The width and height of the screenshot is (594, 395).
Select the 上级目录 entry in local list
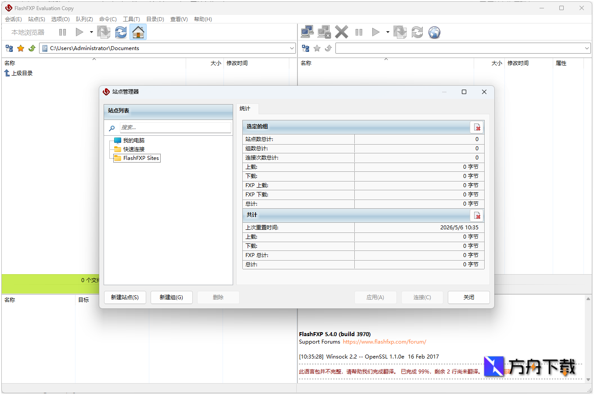[x=18, y=73]
